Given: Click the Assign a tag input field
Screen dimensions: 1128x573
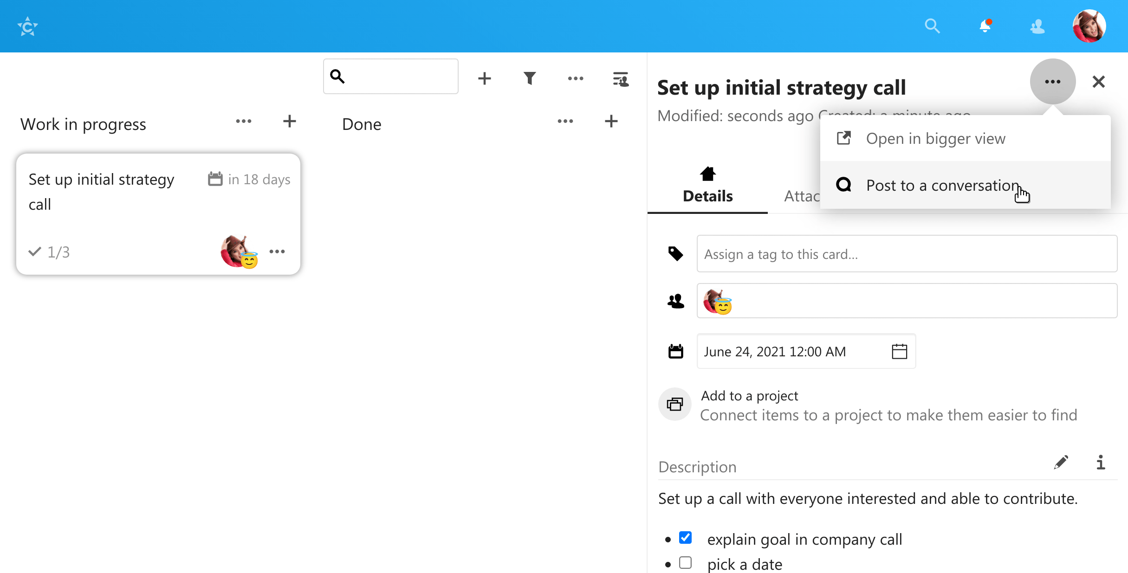Looking at the screenshot, I should [x=906, y=254].
